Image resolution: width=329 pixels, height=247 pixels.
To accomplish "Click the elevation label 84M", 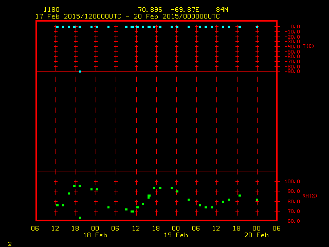I will [x=222, y=10].
